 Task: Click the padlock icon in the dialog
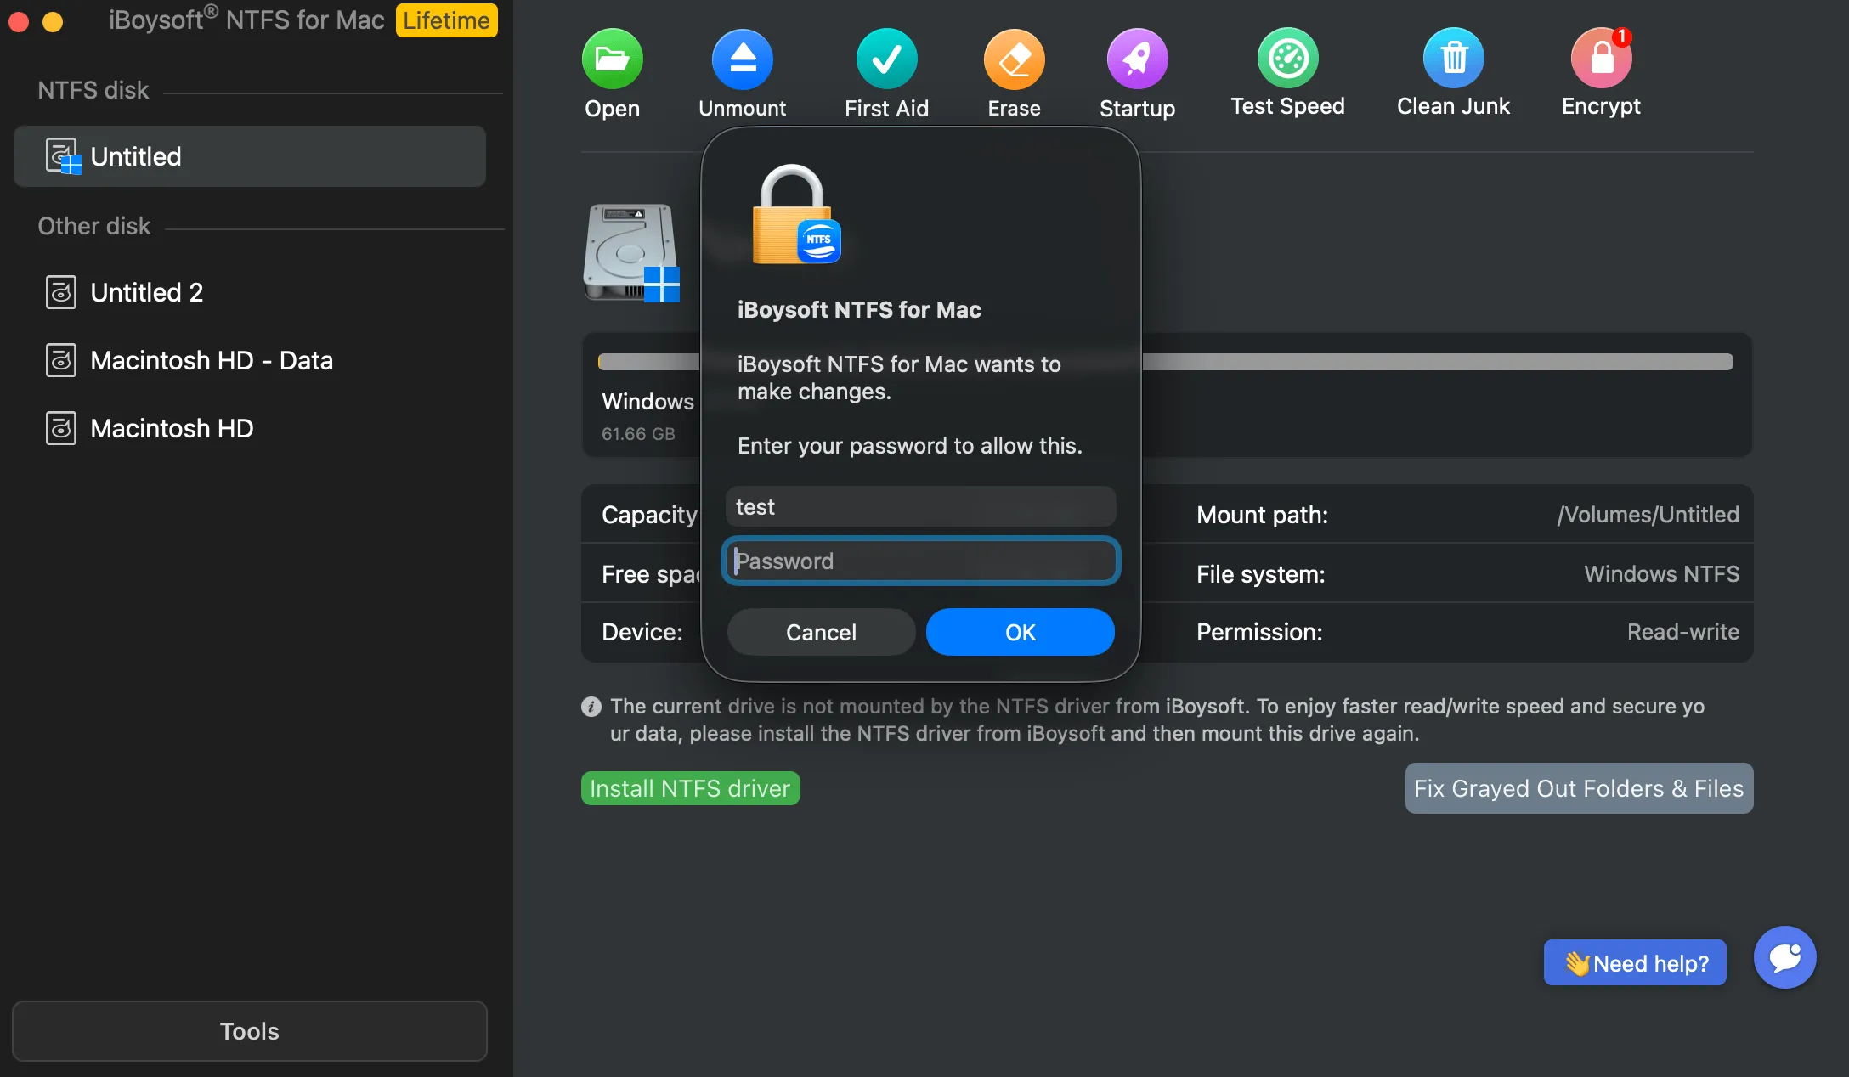tap(796, 214)
